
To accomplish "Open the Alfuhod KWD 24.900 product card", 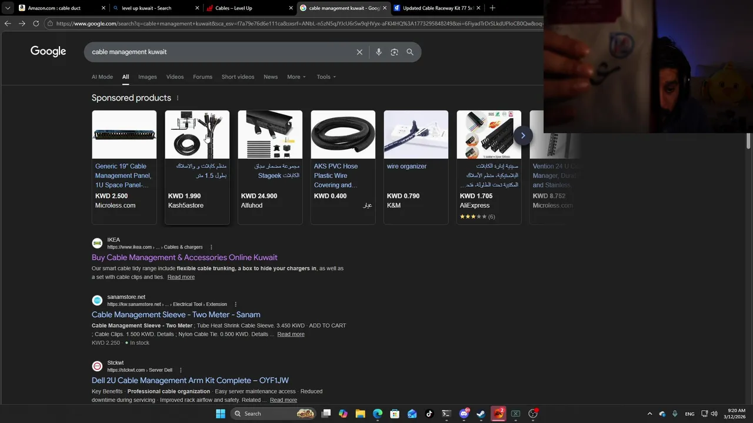I will click(x=270, y=167).
